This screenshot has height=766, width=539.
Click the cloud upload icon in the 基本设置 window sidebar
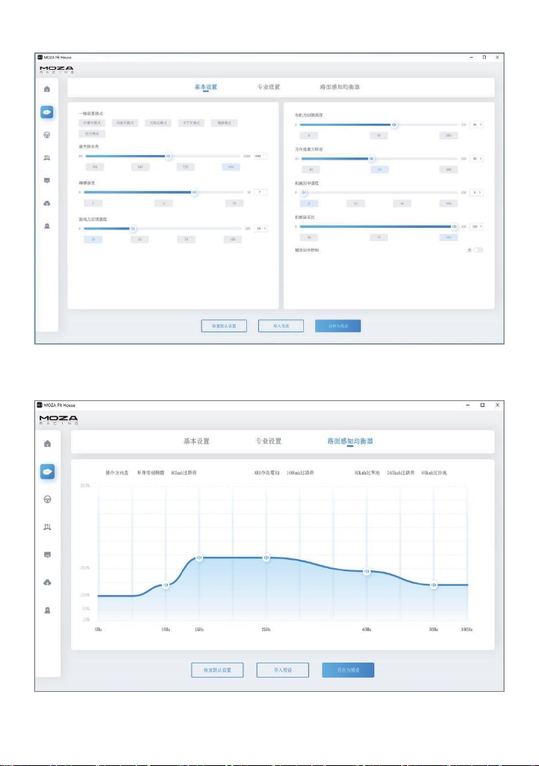[47, 203]
